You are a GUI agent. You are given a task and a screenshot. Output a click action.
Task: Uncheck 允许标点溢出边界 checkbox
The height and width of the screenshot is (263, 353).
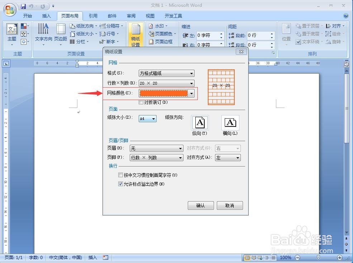click(x=120, y=184)
